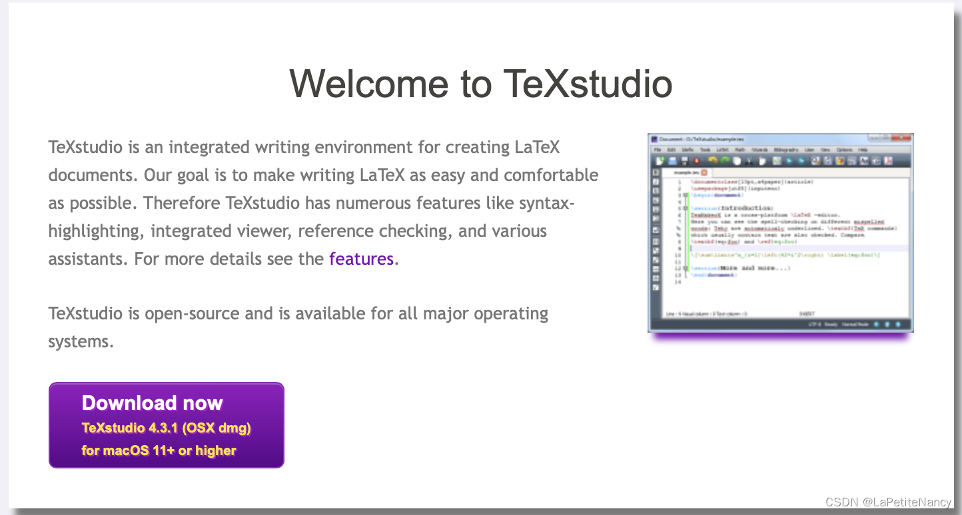Click the TeXstudio editor screenshot thumbnail
This screenshot has width=962, height=515.
pyautogui.click(x=780, y=233)
